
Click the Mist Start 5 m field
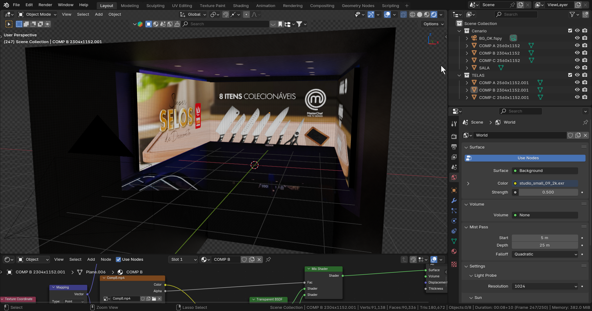click(x=545, y=238)
